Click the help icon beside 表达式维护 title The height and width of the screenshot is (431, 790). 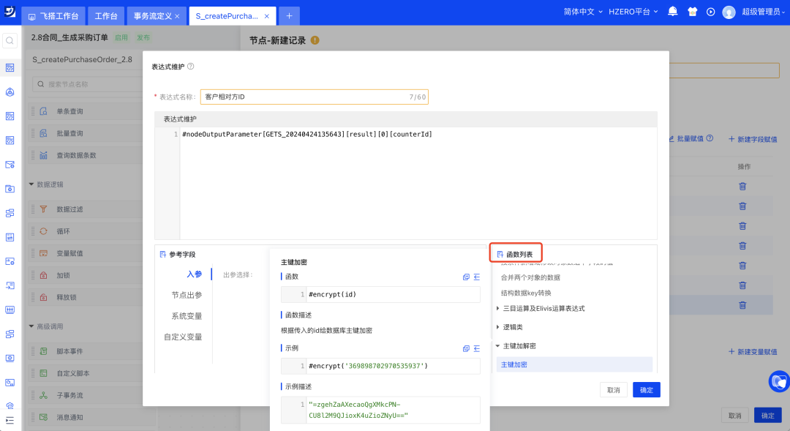click(x=190, y=67)
